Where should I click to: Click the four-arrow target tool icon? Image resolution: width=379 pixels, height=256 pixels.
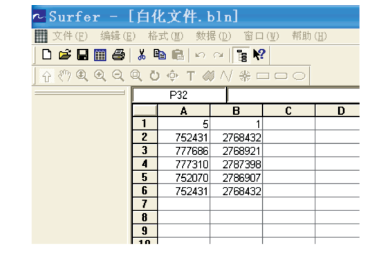tap(172, 75)
